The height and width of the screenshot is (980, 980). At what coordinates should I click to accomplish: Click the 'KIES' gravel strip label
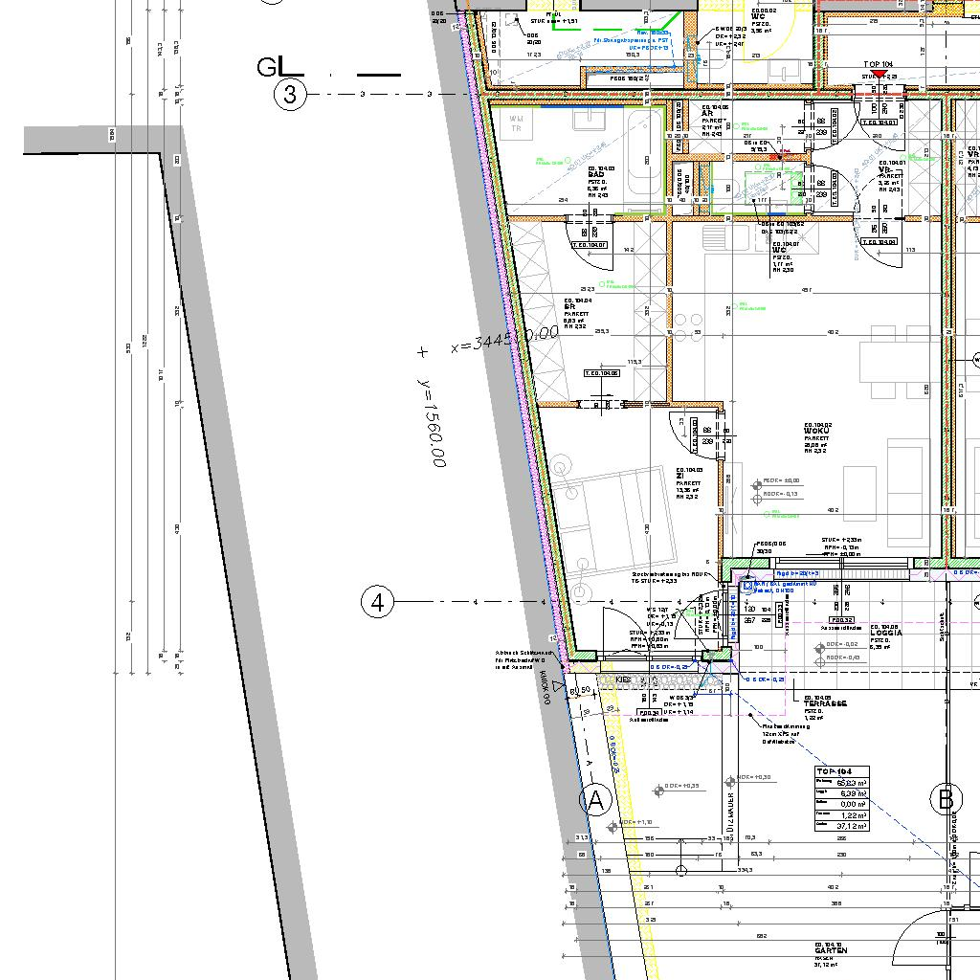tap(624, 679)
